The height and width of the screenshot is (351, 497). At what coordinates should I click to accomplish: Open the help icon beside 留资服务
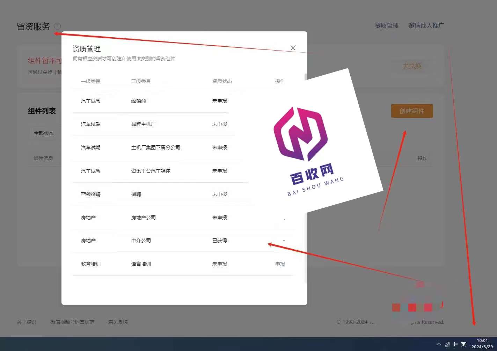(57, 26)
